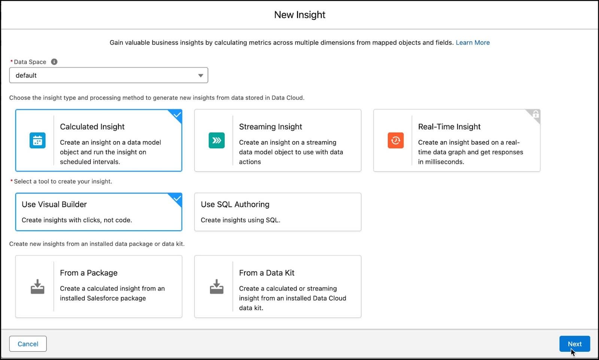Open the Data Space dropdown

200,75
